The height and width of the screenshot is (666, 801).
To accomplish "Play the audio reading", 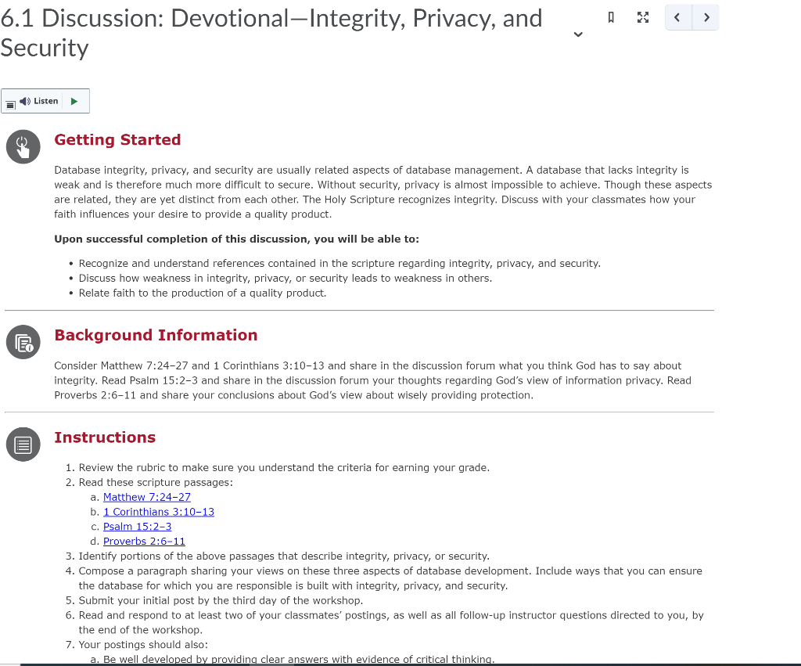I will (x=74, y=101).
